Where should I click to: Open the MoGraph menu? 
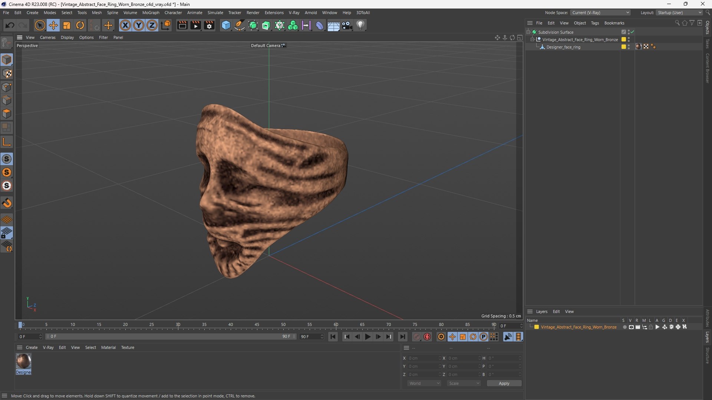(x=151, y=13)
